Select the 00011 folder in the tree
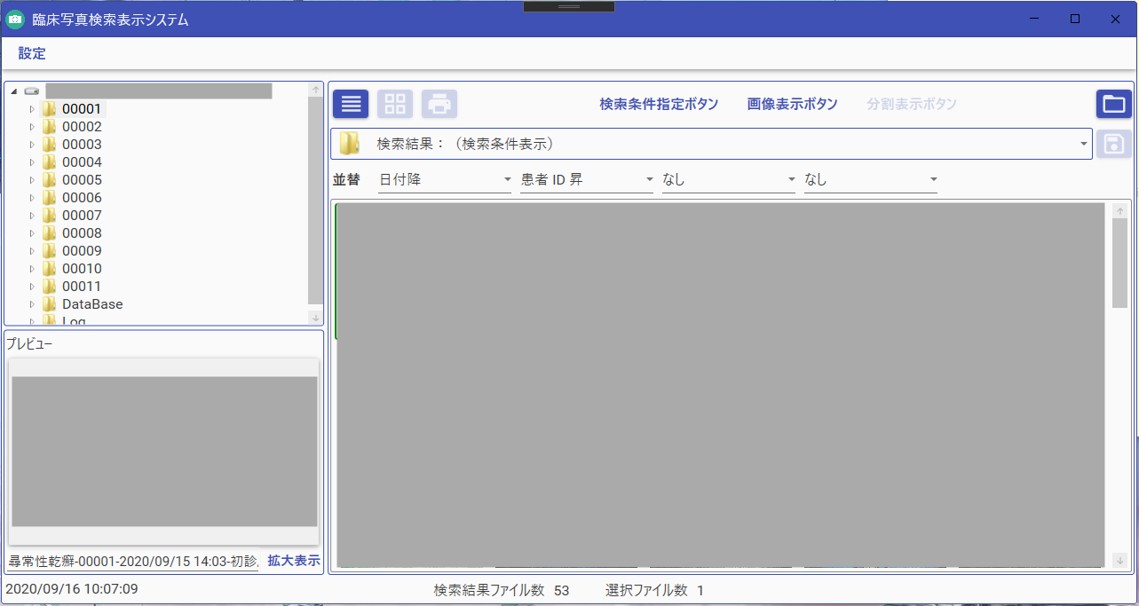 click(83, 286)
